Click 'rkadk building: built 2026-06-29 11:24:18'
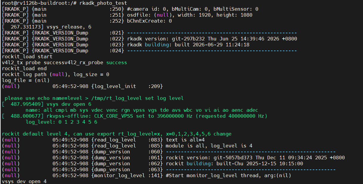This screenshot has height=184, width=363. (188, 45)
